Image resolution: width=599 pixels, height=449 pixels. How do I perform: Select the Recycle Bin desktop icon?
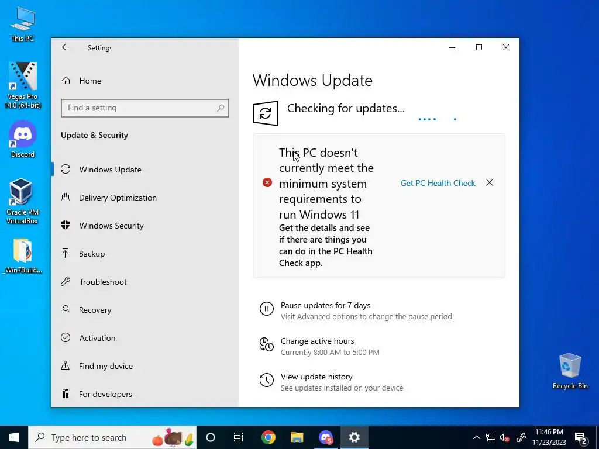(570, 371)
